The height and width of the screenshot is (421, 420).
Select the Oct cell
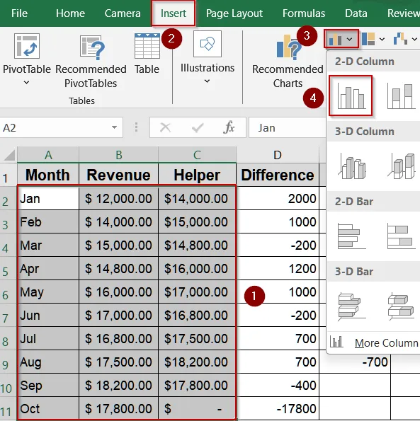(48, 408)
